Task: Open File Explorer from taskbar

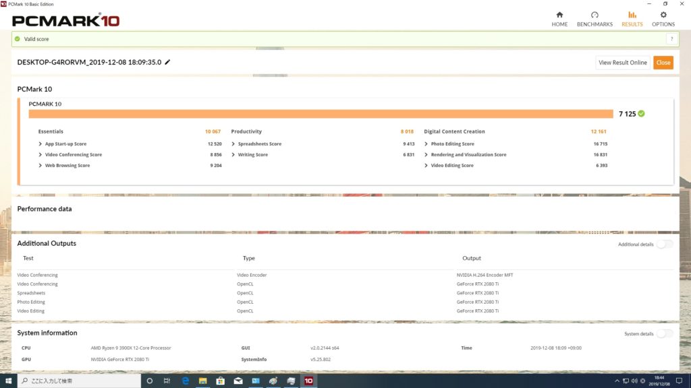Action: 202,381
